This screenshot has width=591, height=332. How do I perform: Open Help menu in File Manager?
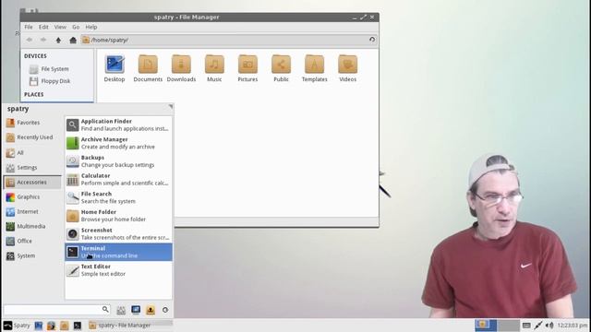click(91, 27)
